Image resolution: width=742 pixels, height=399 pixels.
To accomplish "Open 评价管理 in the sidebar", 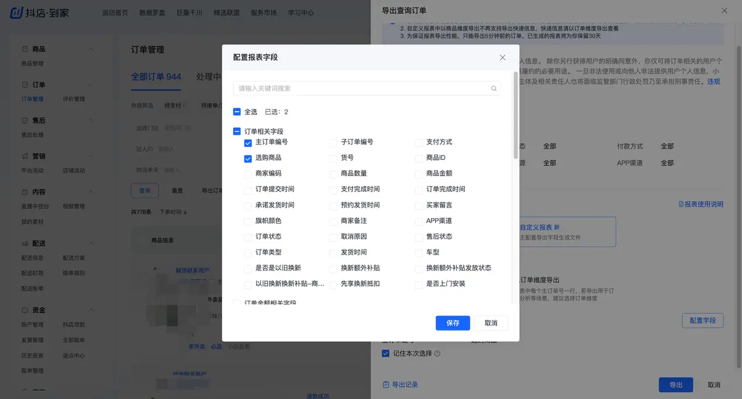I will click(x=74, y=99).
